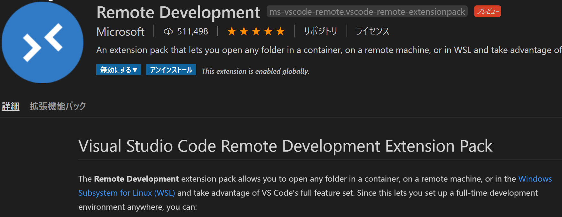Open the 無効にする dropdown
The image size is (562, 217).
tap(119, 70)
